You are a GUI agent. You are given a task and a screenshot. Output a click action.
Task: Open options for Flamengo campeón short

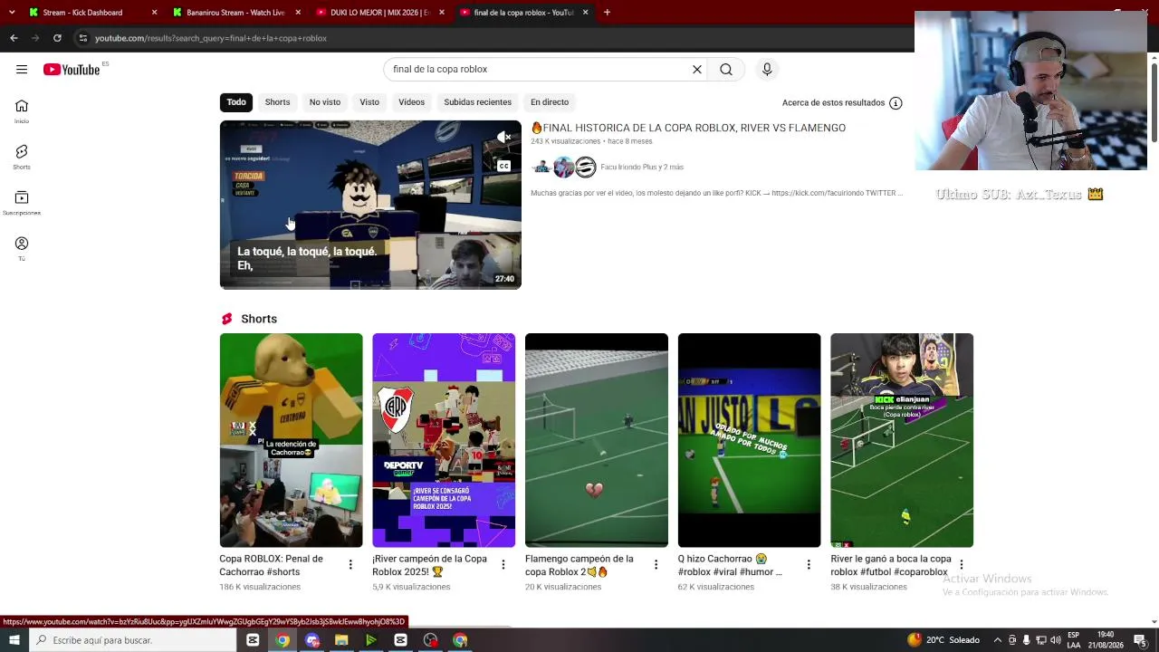tap(656, 565)
